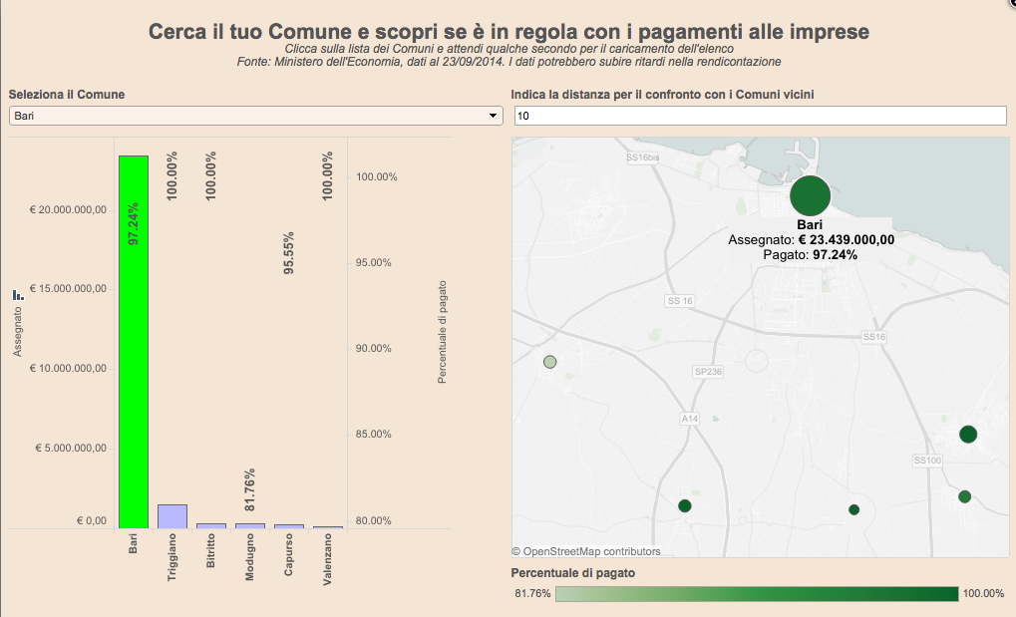Click the Percentuale di pagato color legend bar

[x=756, y=594]
